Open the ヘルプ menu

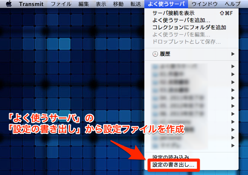(x=232, y=4)
